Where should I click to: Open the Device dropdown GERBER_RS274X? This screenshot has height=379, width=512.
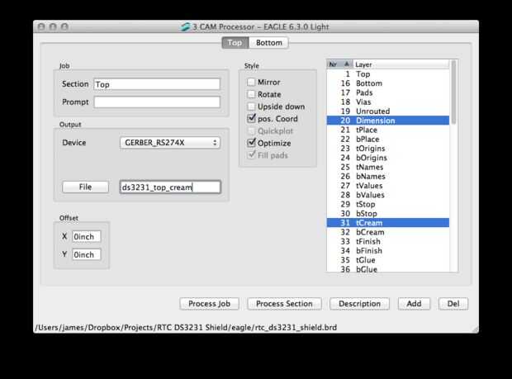(x=170, y=143)
